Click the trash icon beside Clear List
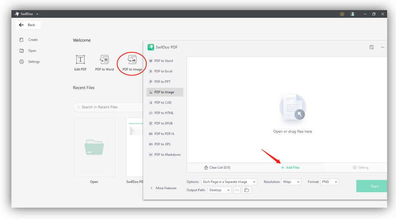Screen dimensions: 396x219 (x=206, y=168)
